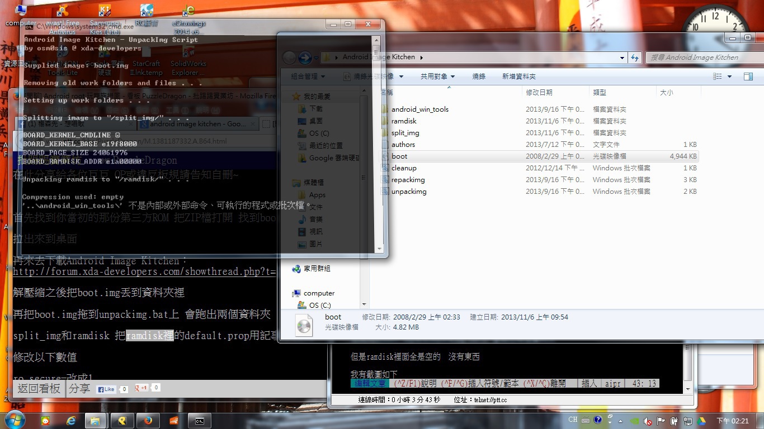Sort files by 修改日期 column
This screenshot has width=764, height=429.
[x=556, y=93]
